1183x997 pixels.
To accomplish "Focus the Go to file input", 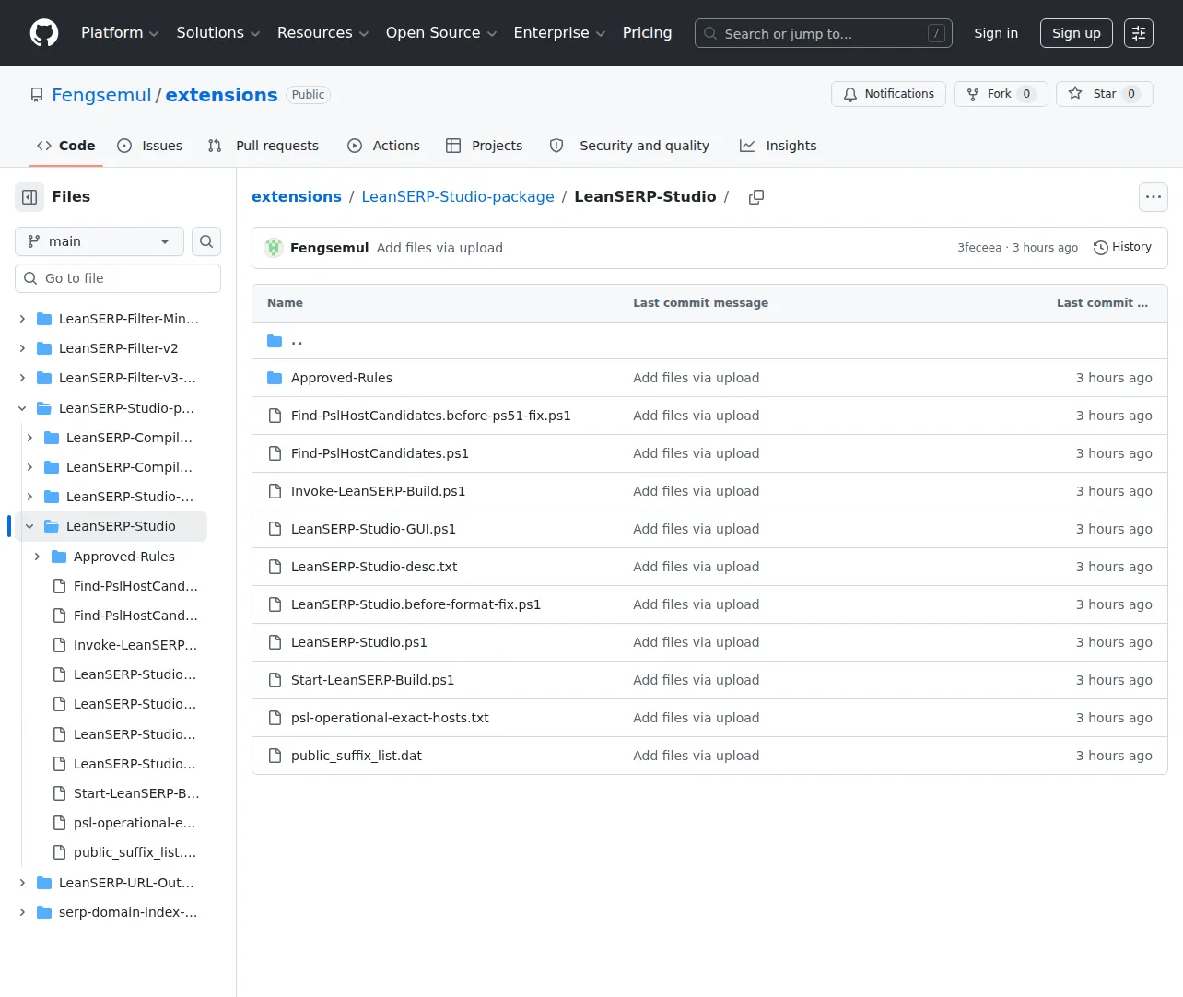I will tap(118, 278).
